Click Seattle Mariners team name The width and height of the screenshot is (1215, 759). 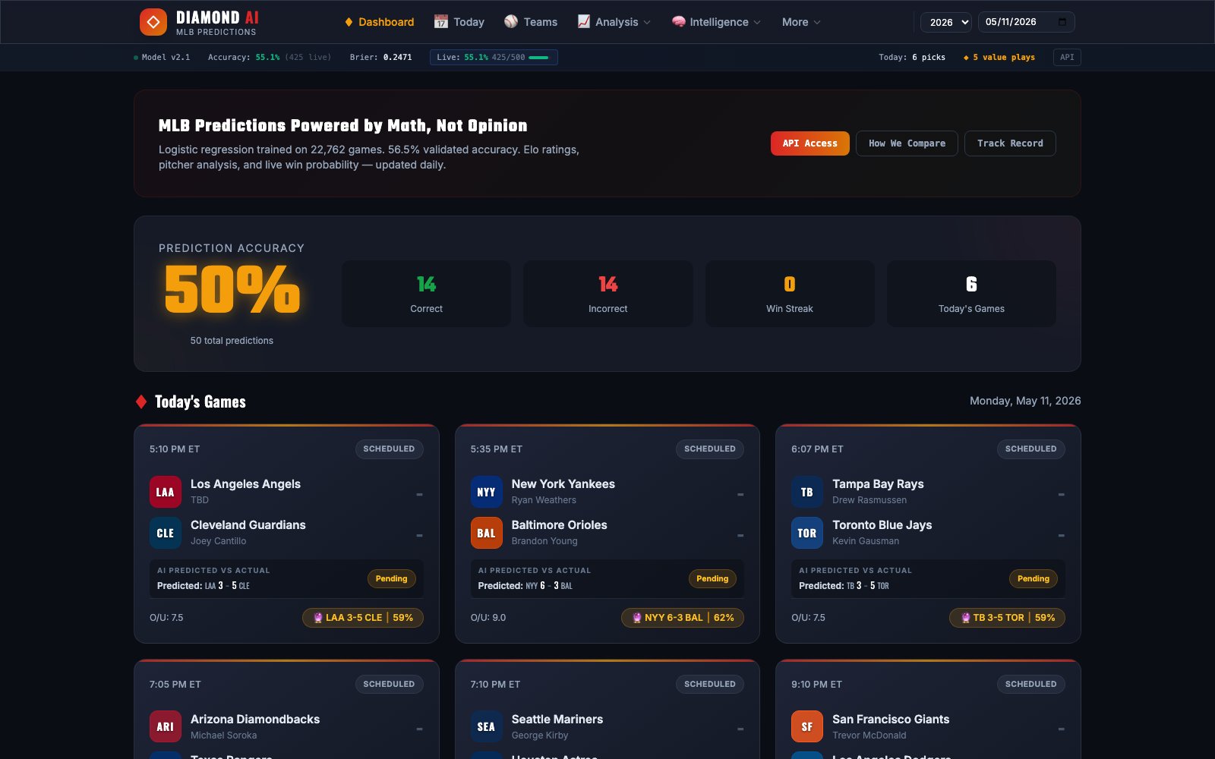[557, 719]
